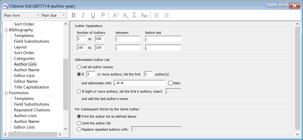Enable the Italic checkbox for abbreviation
The width and height of the screenshot is (303, 140).
(170, 83)
